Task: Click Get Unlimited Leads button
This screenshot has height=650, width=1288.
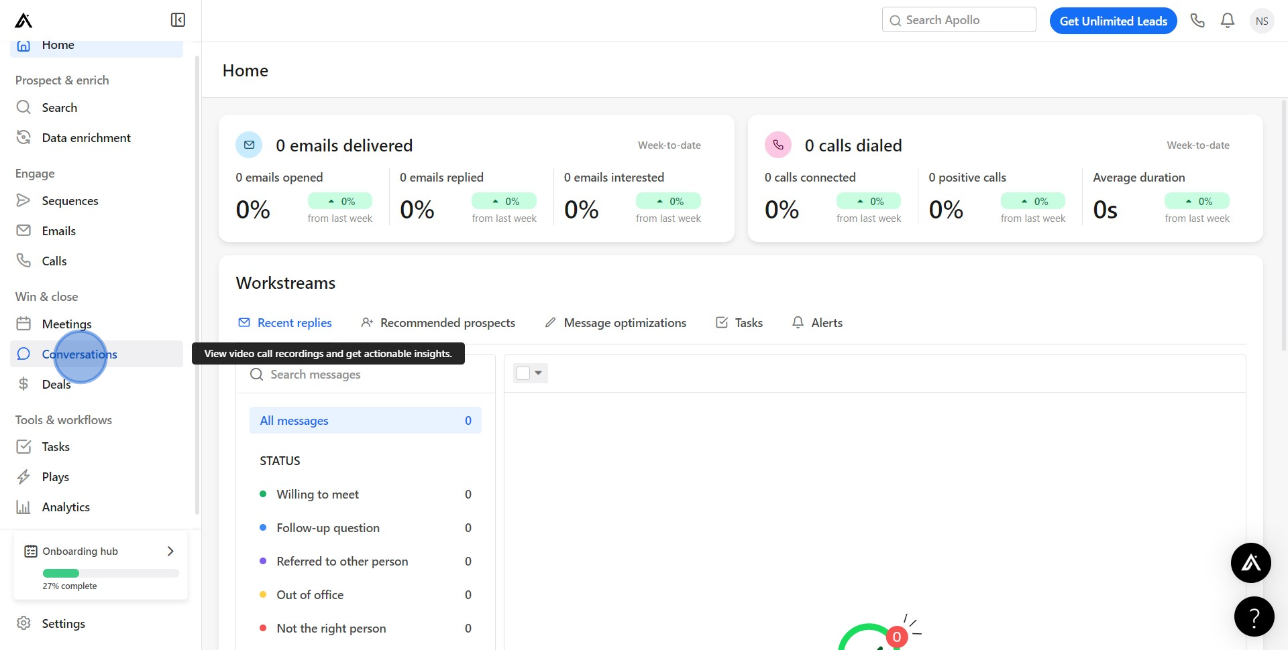Action: [x=1114, y=21]
